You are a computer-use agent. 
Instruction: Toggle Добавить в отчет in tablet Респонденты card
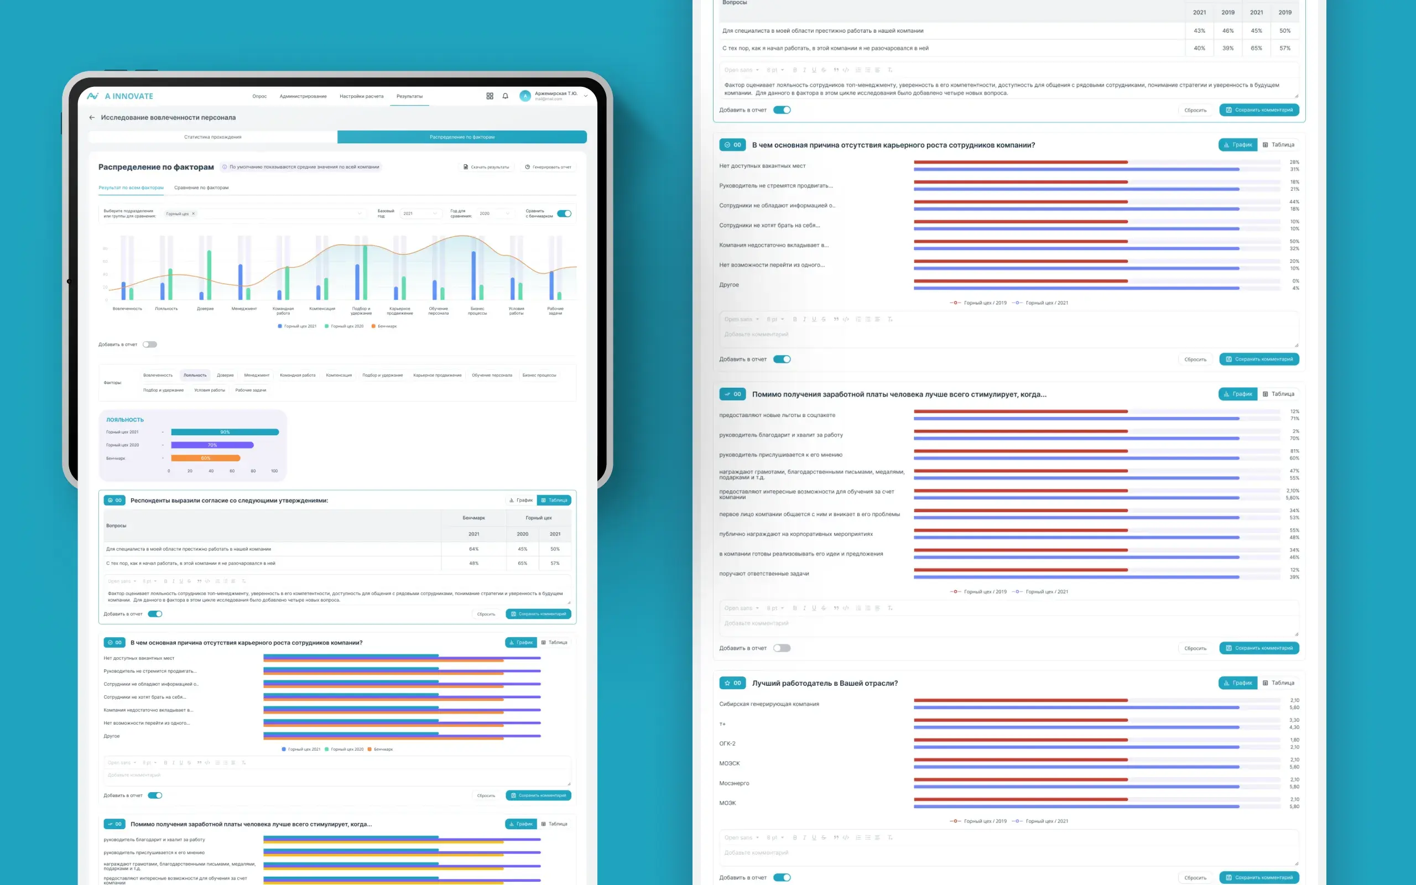click(x=154, y=614)
